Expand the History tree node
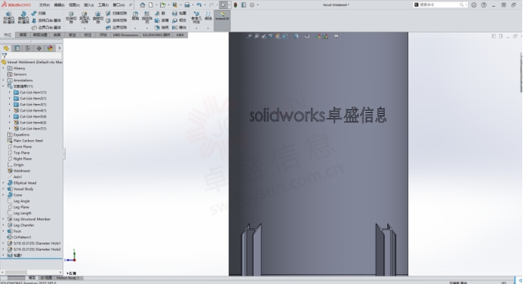The image size is (523, 284). (x=3, y=69)
